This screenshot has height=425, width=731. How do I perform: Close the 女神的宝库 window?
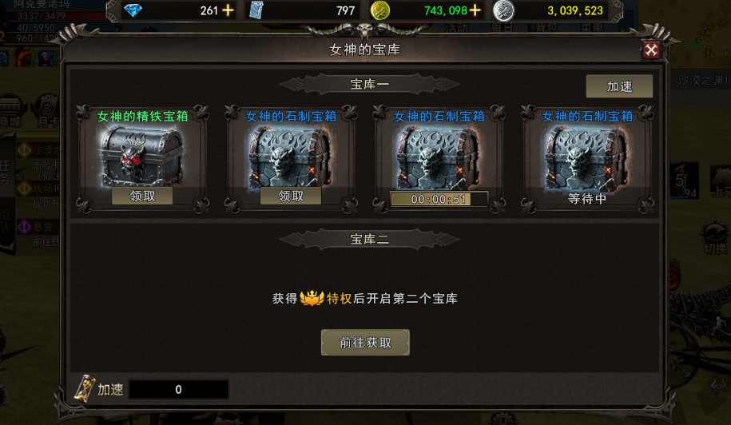(651, 50)
